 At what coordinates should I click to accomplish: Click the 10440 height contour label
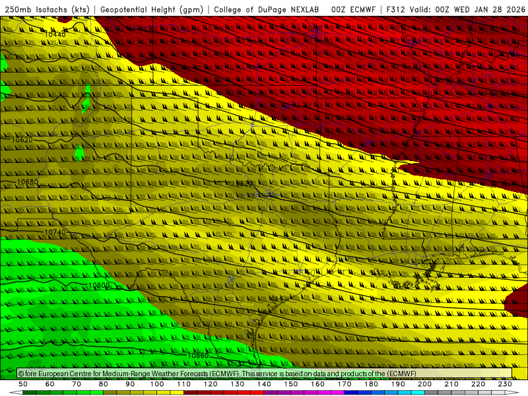coord(55,34)
